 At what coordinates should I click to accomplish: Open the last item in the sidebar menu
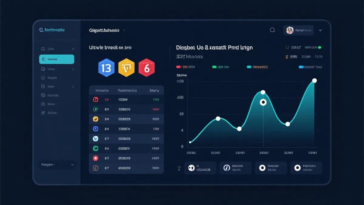(x=49, y=113)
